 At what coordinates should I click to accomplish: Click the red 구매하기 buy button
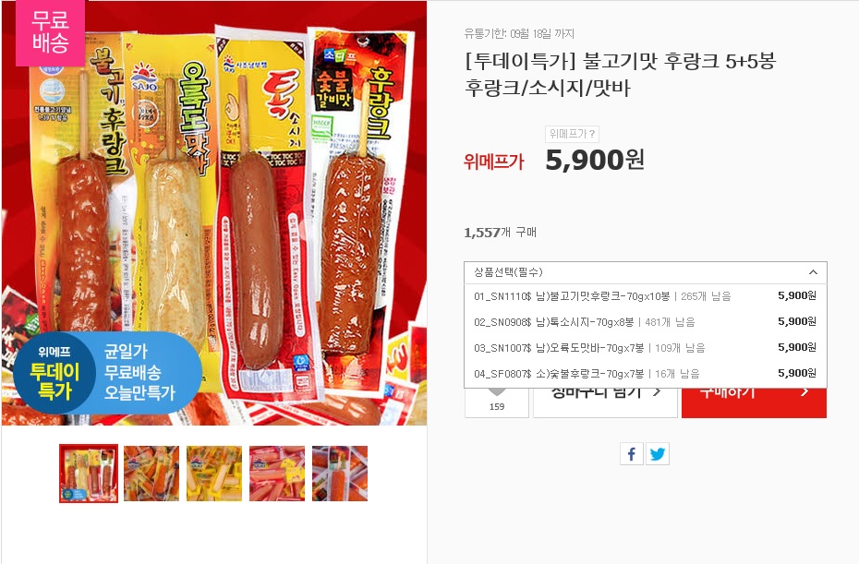click(x=754, y=403)
